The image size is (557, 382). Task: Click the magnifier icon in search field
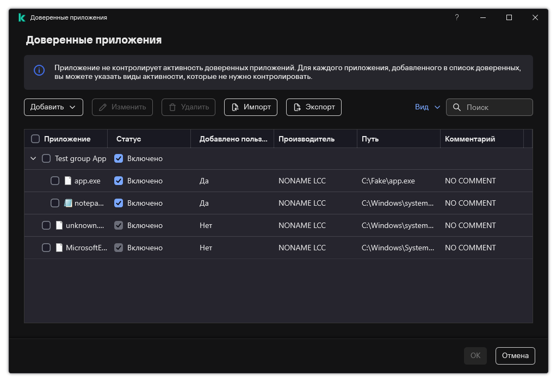coord(457,107)
